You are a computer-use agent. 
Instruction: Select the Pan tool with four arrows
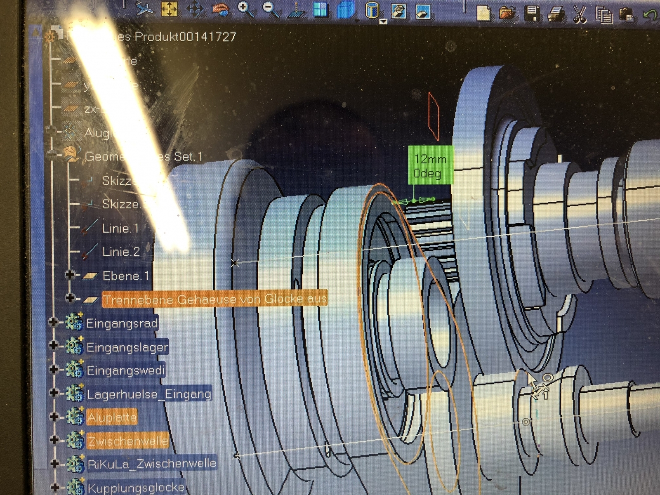(x=194, y=9)
